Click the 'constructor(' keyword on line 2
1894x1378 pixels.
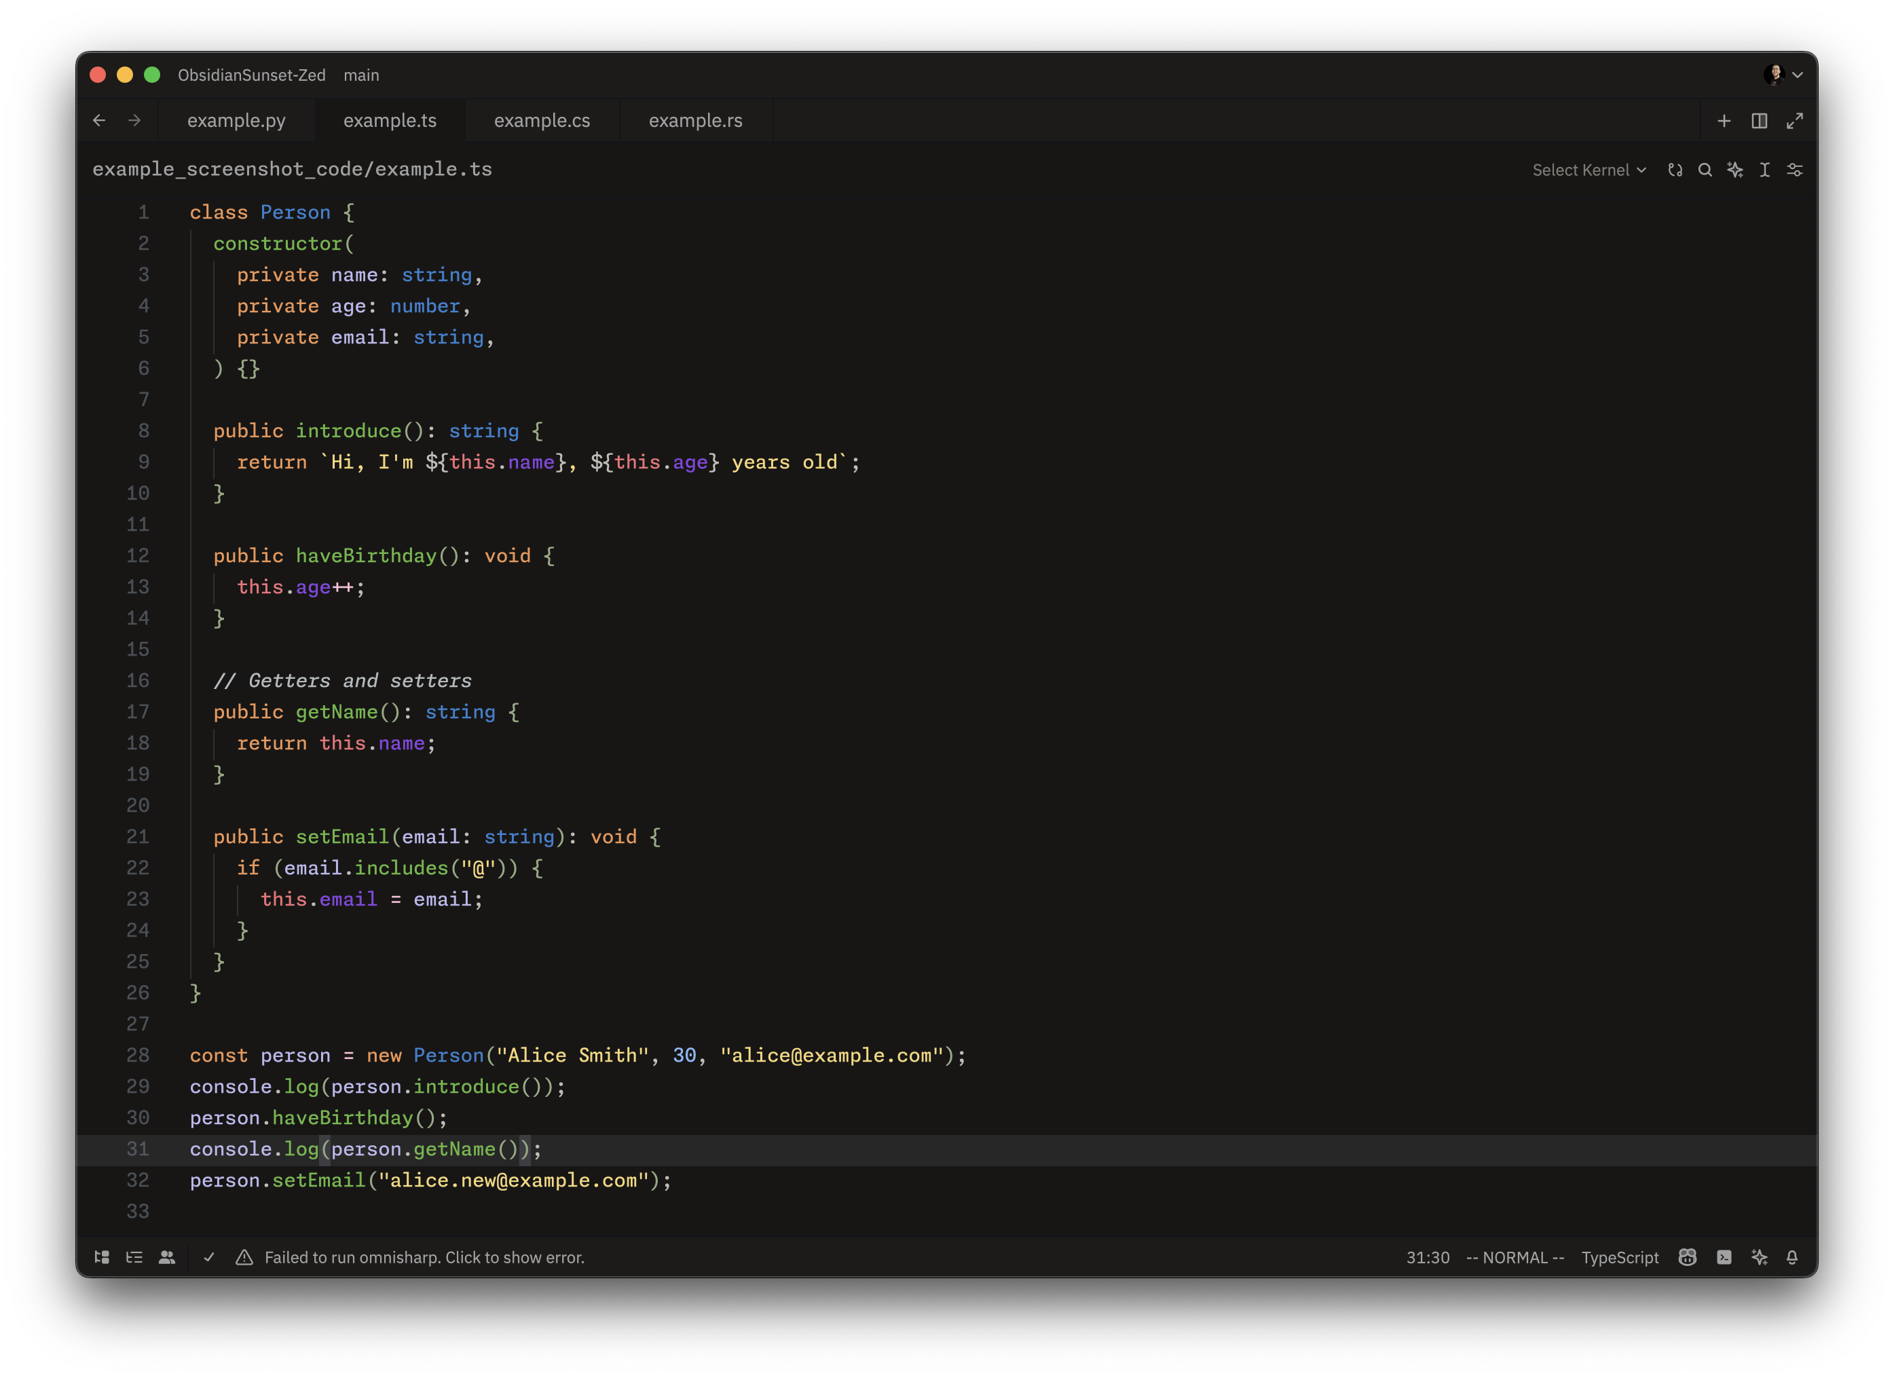click(x=284, y=243)
